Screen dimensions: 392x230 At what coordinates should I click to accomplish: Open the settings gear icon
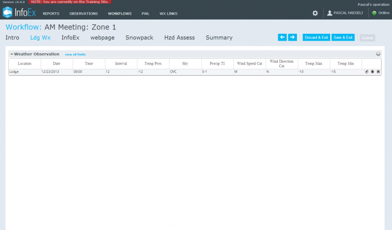point(315,13)
